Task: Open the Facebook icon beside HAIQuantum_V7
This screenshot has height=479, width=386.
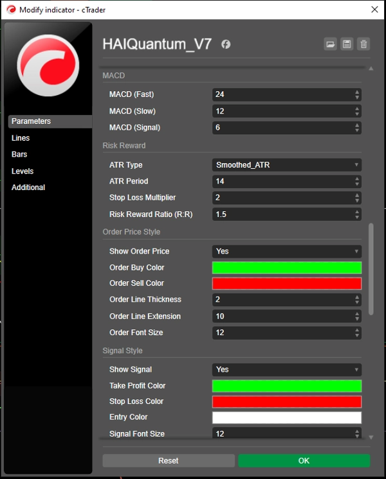Action: coord(226,44)
